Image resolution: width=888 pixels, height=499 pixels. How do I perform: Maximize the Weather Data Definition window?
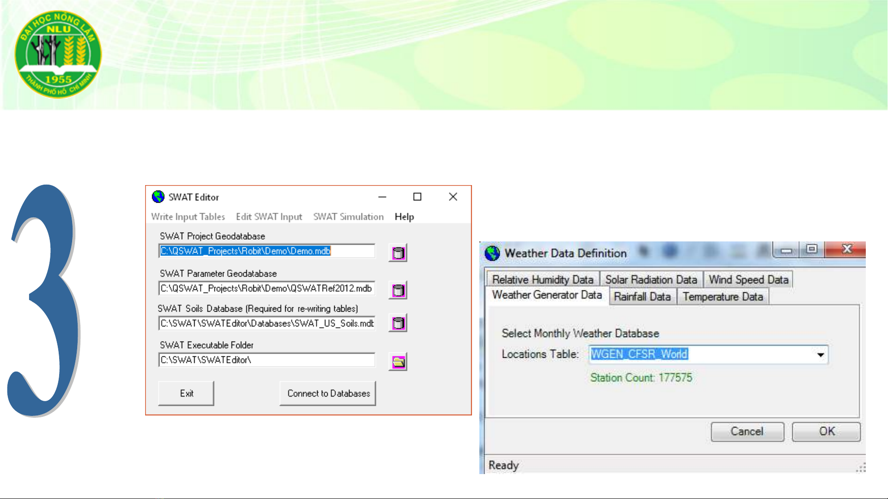(x=811, y=249)
